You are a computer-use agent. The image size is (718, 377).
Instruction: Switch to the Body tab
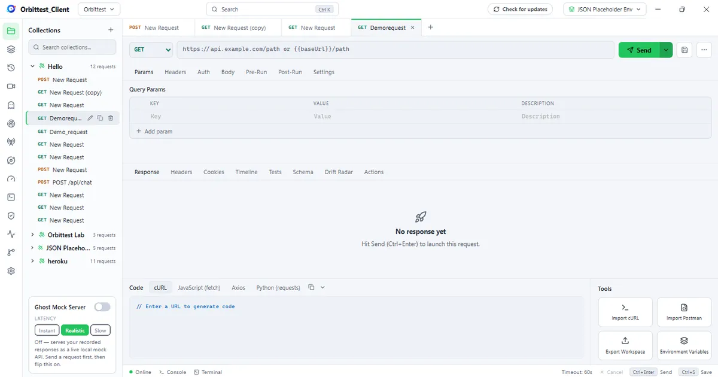click(x=228, y=72)
